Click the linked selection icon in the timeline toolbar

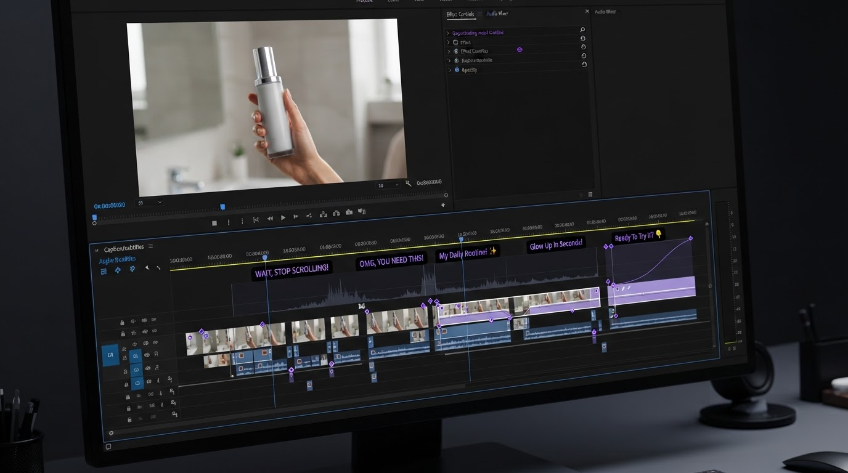click(x=132, y=269)
